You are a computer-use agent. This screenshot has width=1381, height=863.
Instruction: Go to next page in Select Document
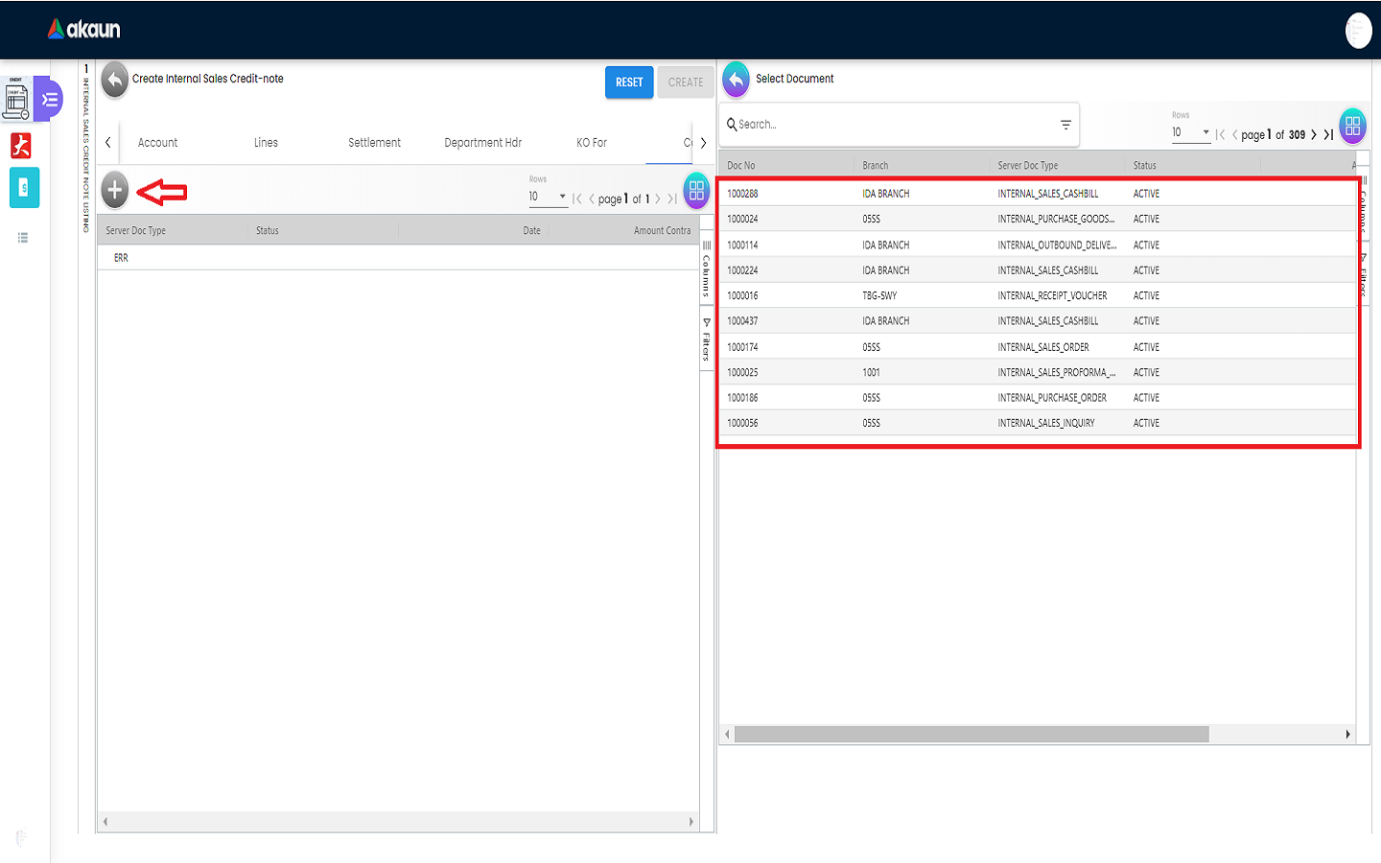tap(1314, 135)
